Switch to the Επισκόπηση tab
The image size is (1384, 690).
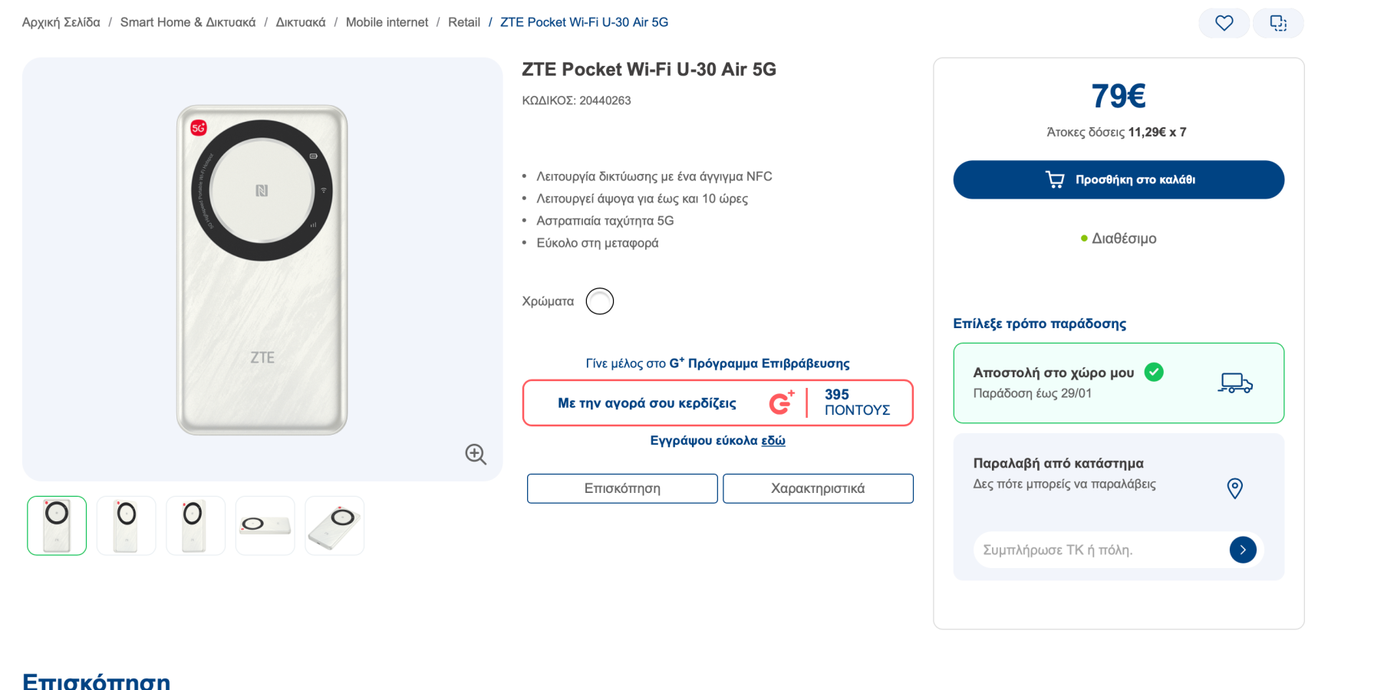tap(622, 488)
